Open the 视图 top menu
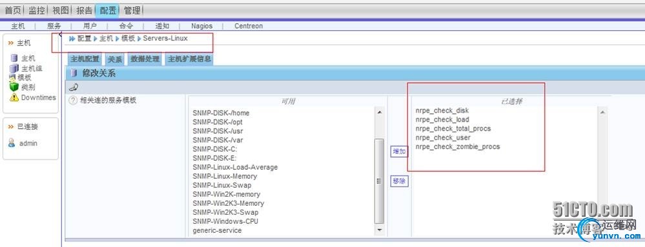Screen dimensions: 645x247 coord(60,10)
